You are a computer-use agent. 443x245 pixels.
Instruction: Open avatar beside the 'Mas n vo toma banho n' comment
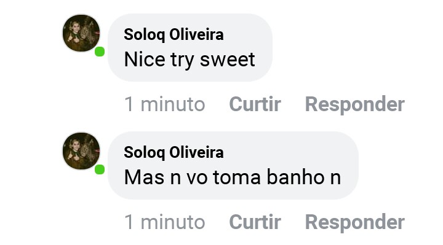coord(81,151)
